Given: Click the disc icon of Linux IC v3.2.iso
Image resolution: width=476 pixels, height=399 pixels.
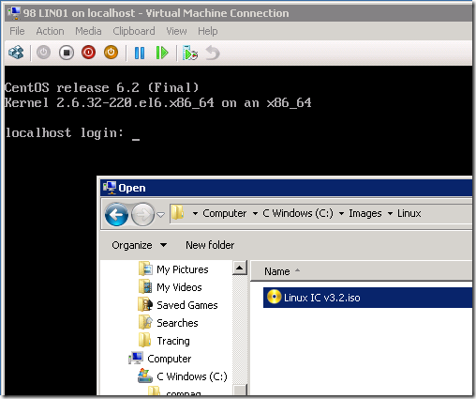Looking at the screenshot, I should 275,297.
